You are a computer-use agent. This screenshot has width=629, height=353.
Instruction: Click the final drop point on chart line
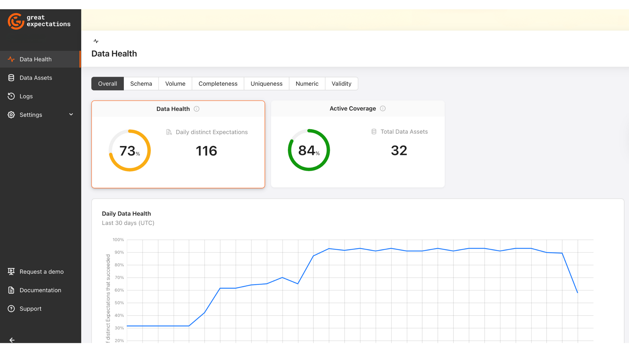577,292
